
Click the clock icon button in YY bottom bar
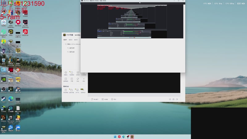pyautogui.click(x=114, y=99)
